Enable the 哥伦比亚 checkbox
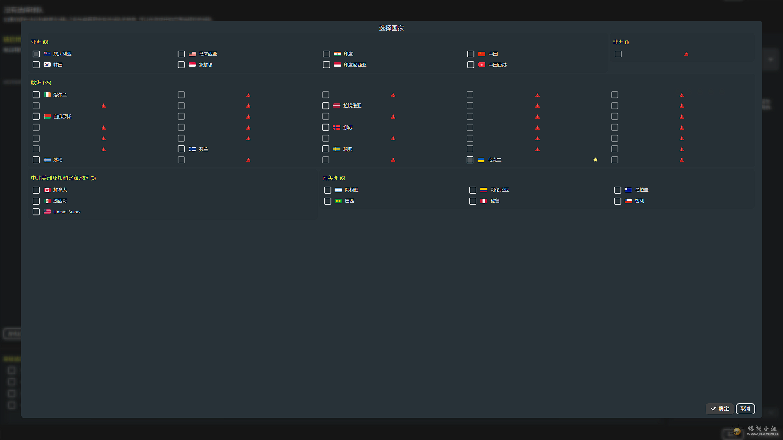783x440 pixels. click(473, 190)
